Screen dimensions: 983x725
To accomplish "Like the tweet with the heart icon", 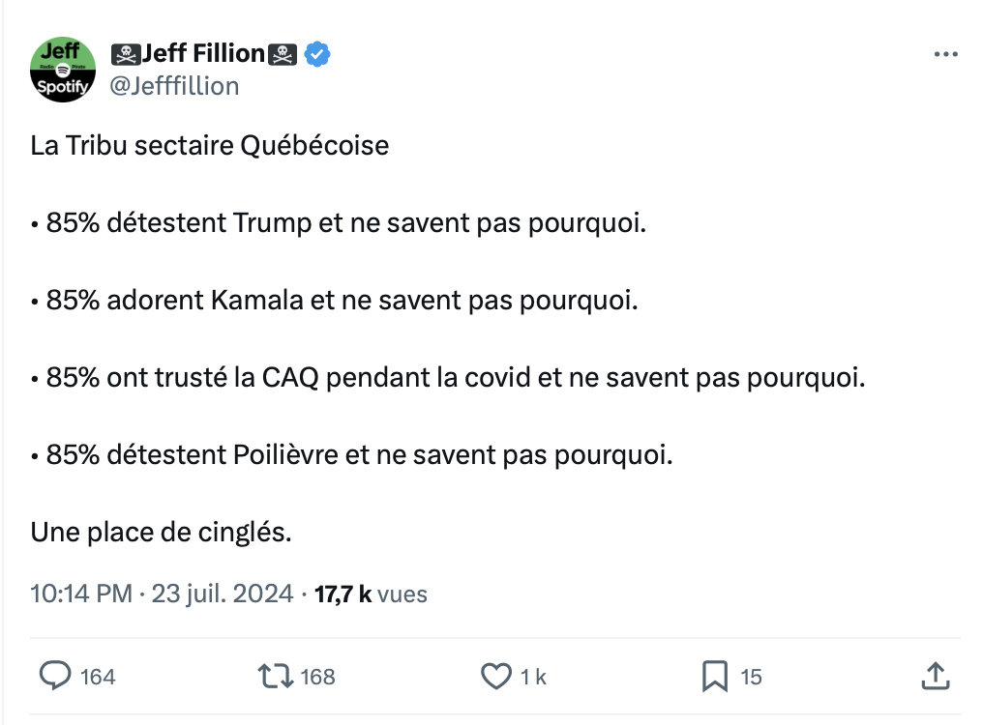I will [496, 677].
